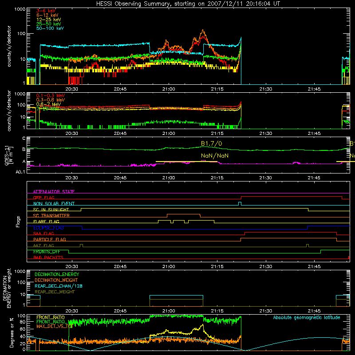355x355 pixels.
Task: Select the NaN/NaN annotation in GOES panel
Action: coord(215,156)
